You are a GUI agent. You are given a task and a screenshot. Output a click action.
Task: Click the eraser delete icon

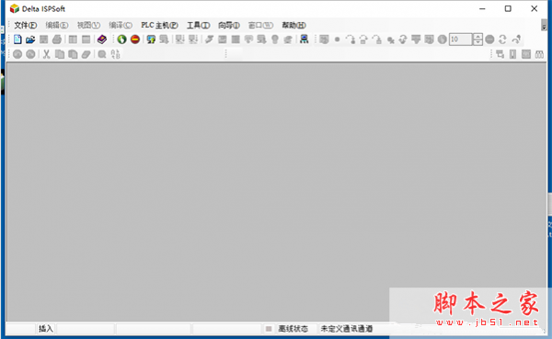coord(86,54)
